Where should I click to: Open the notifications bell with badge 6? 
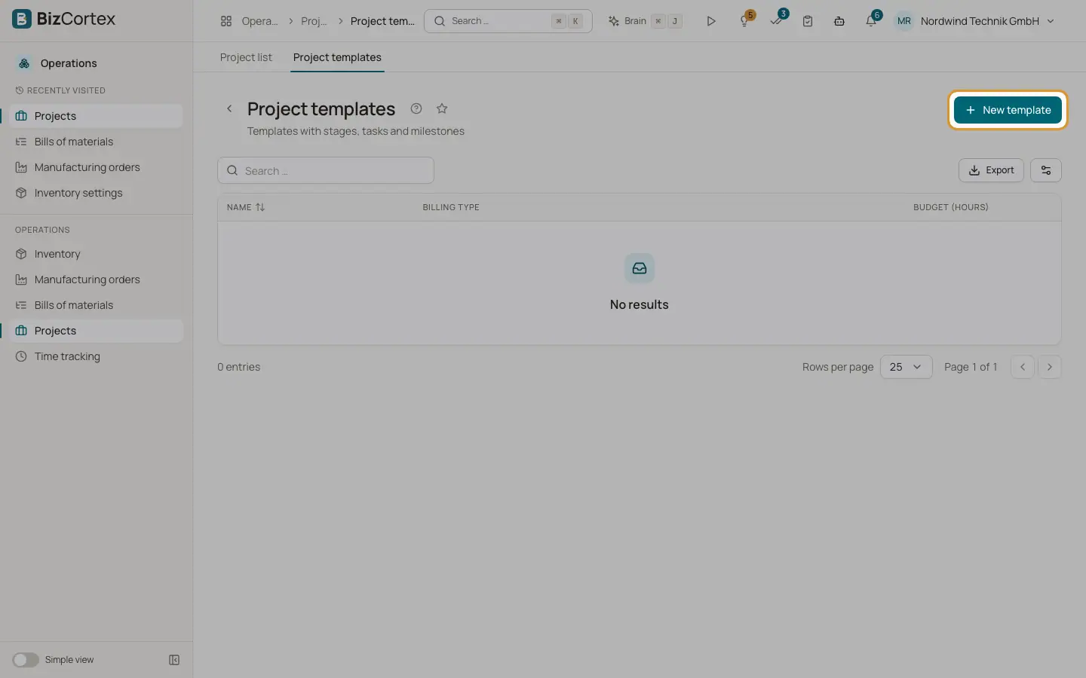(x=872, y=20)
